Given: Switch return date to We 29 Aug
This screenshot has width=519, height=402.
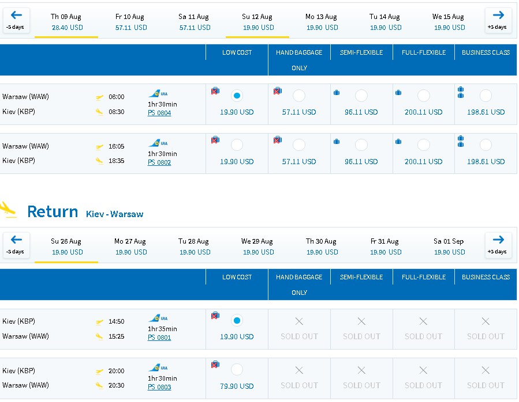Looking at the screenshot, I should [257, 246].
